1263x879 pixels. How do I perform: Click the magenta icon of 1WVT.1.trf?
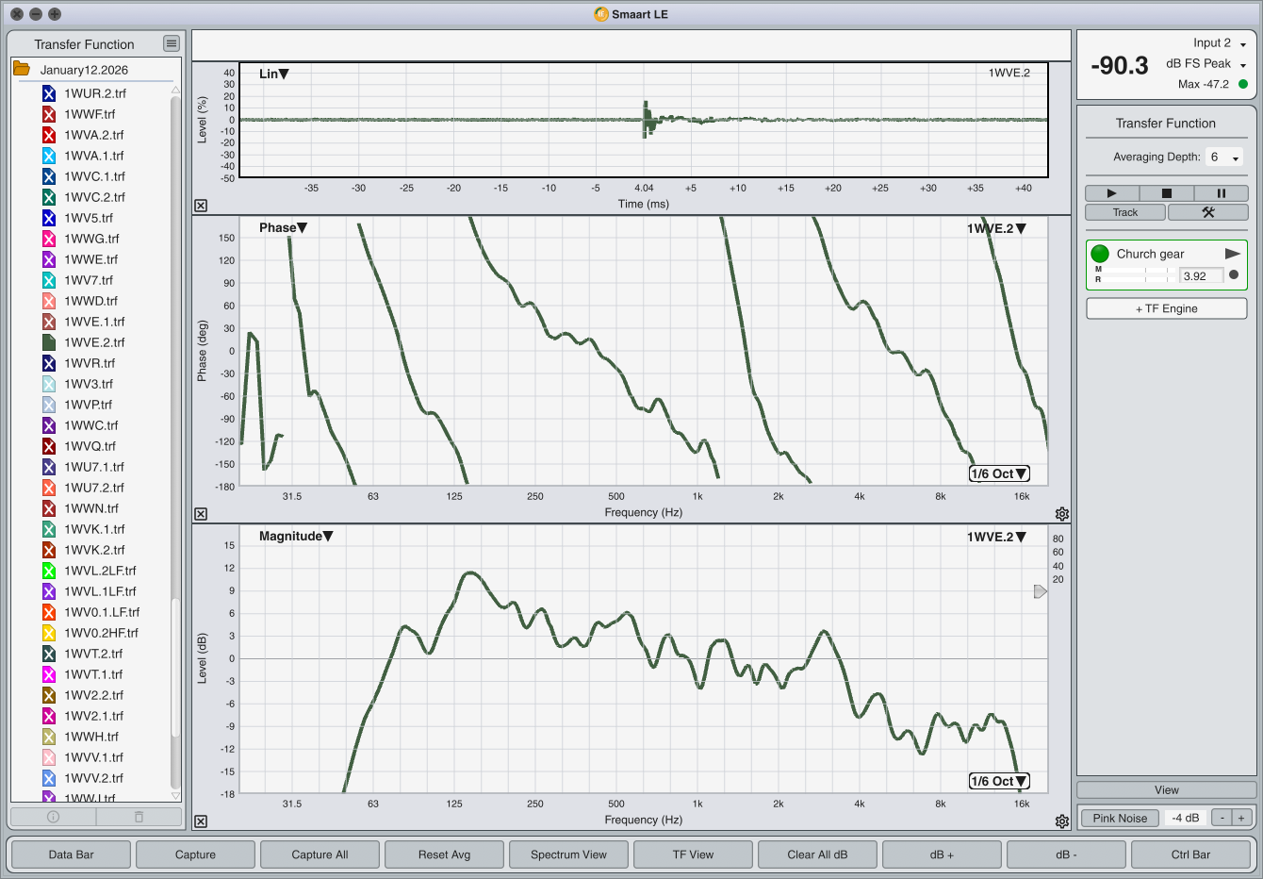click(49, 674)
